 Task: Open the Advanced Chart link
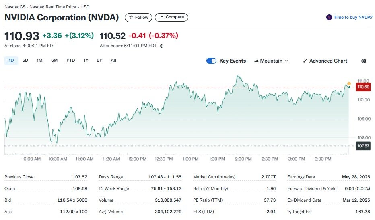coord(328,61)
